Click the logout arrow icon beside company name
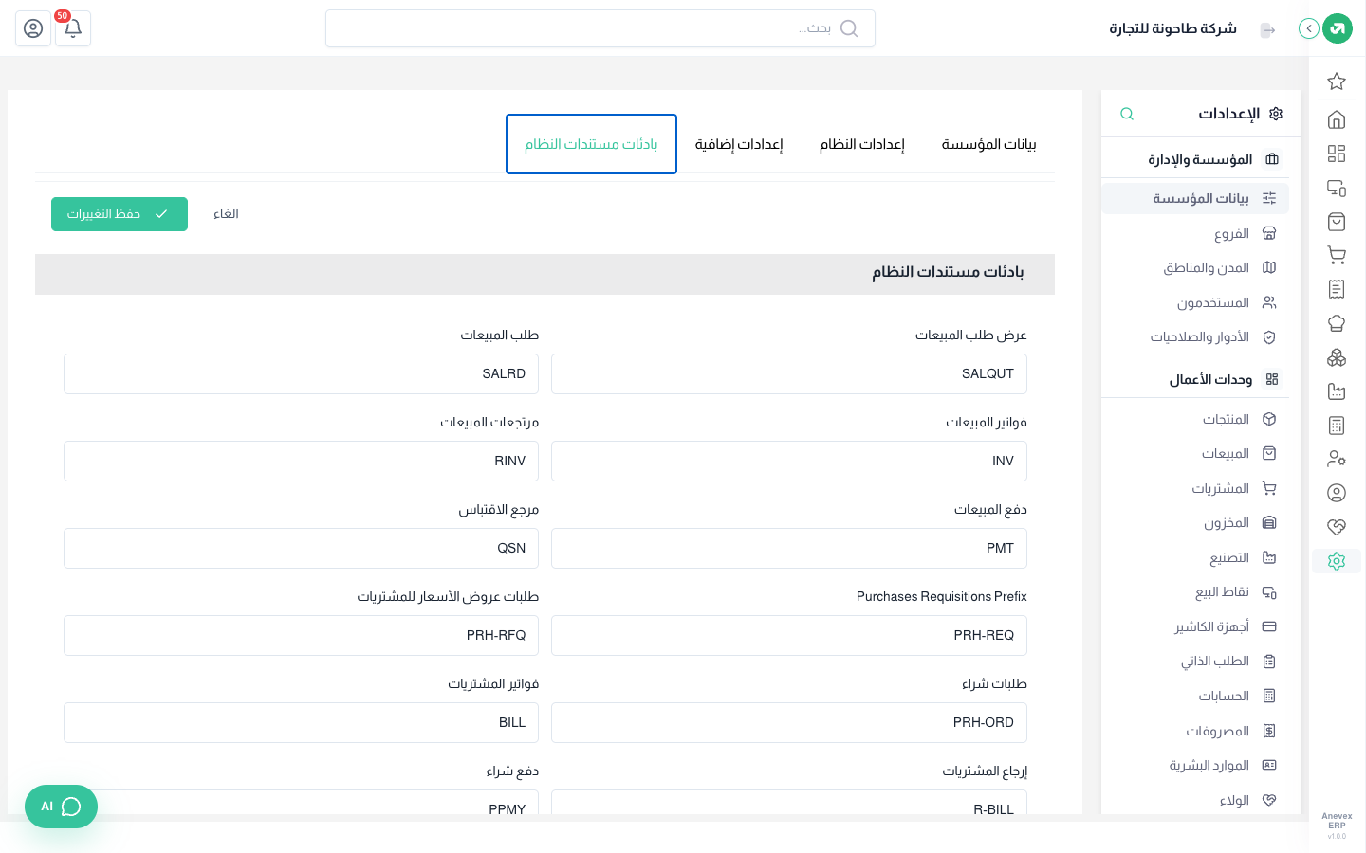Screen dimensions: 1366x853 pos(1267,29)
